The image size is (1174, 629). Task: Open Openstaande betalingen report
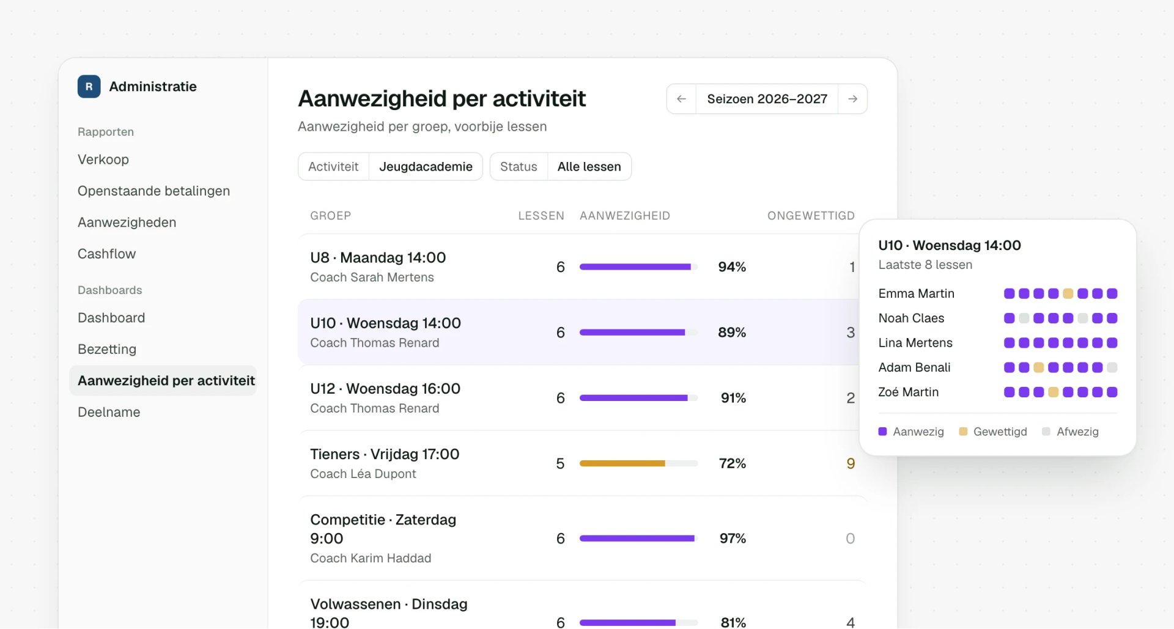pyautogui.click(x=153, y=191)
